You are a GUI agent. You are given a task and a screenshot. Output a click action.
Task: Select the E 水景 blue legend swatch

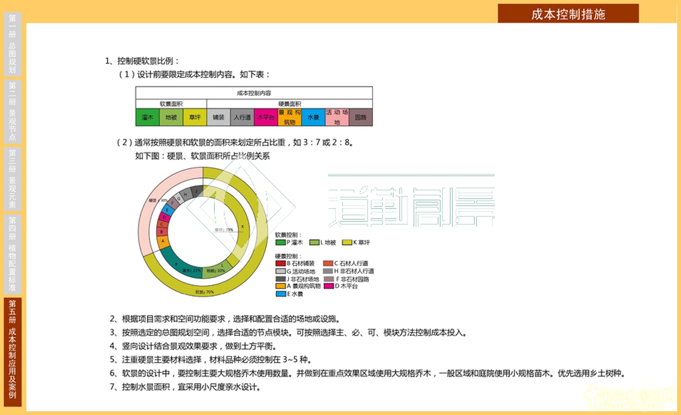[280, 294]
